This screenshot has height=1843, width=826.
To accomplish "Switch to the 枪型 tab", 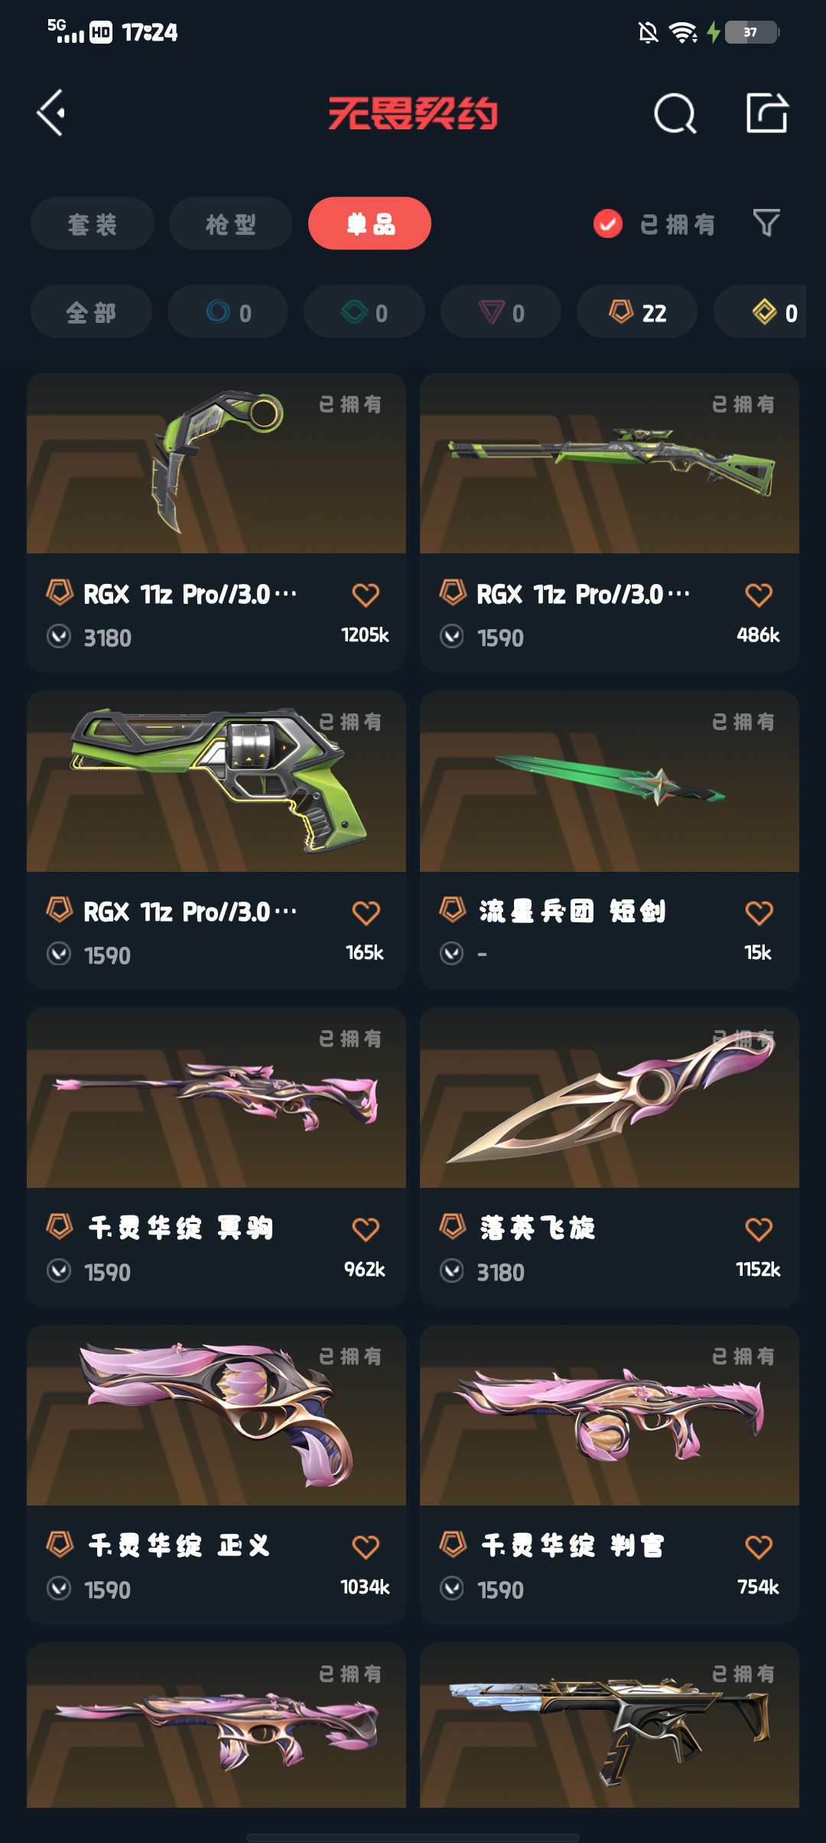I will coord(230,223).
